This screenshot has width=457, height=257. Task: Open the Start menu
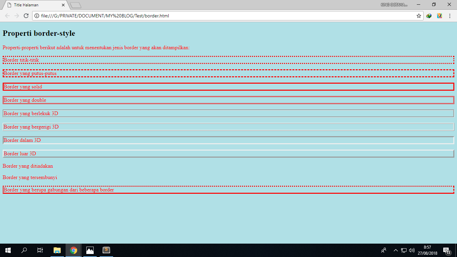click(7, 250)
